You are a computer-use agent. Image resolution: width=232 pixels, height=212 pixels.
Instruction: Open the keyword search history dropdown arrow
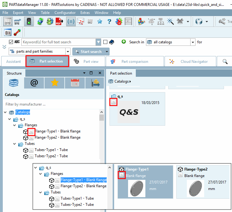click(x=98, y=42)
